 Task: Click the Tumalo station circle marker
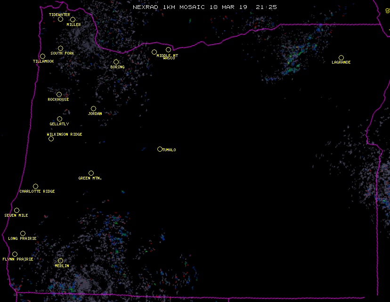pos(160,149)
